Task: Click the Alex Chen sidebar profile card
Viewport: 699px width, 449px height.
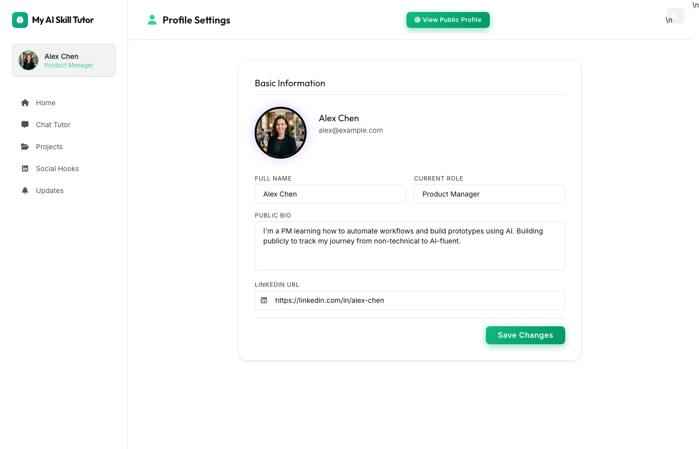Action: click(63, 60)
